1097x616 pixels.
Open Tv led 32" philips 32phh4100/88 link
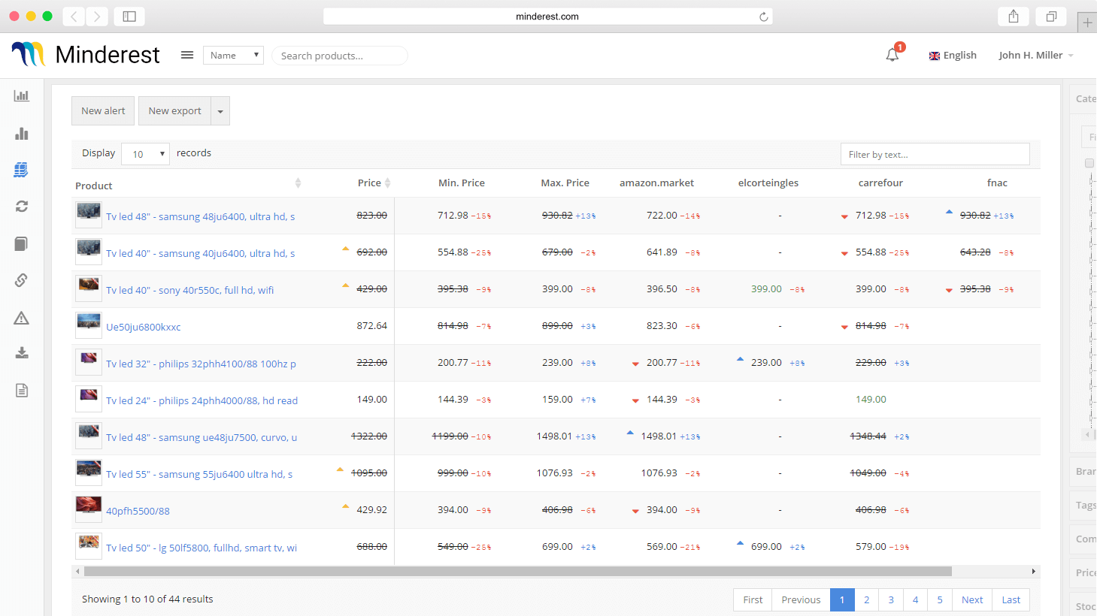(x=201, y=364)
